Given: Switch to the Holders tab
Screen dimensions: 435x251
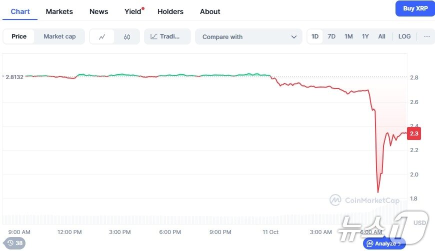Looking at the screenshot, I should (170, 11).
